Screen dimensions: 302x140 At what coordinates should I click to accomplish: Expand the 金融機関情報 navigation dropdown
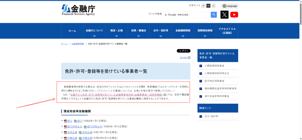183,33
